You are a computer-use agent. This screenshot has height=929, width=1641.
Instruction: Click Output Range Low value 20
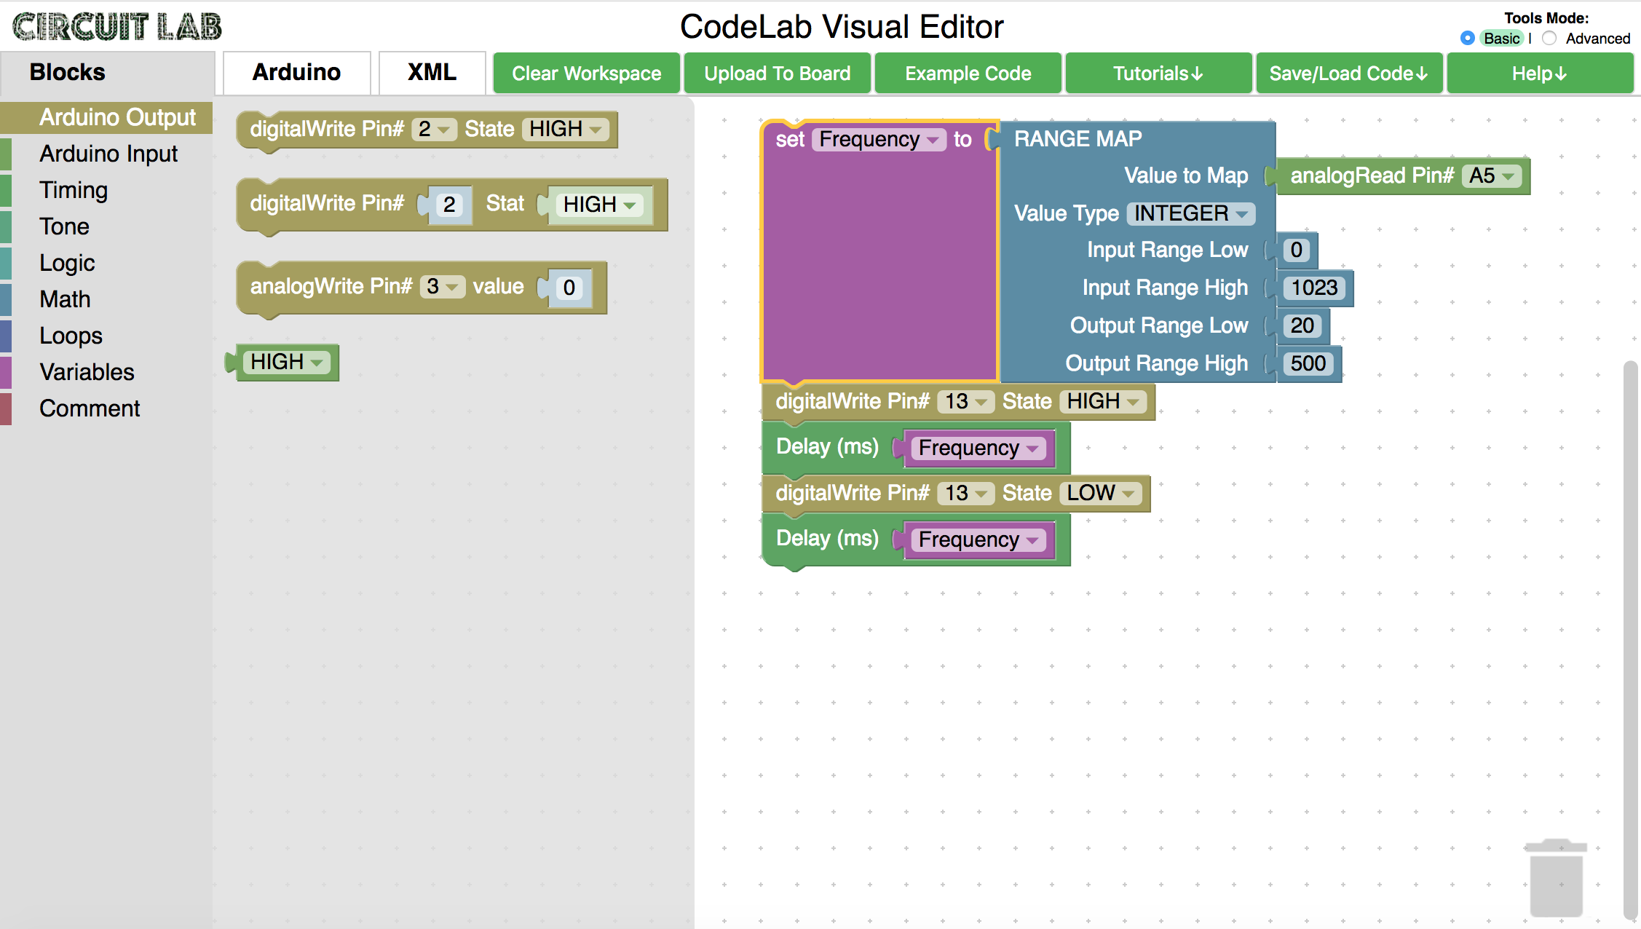1302,325
